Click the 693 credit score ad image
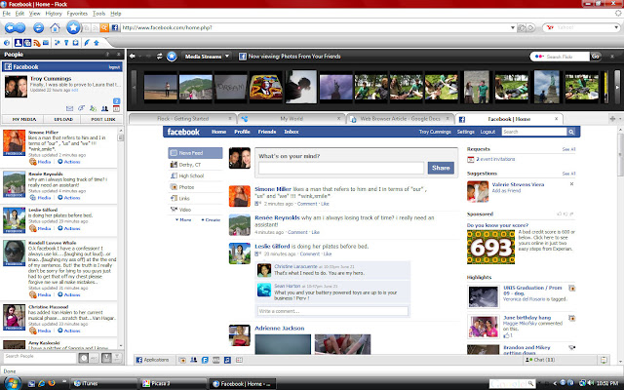 pyautogui.click(x=490, y=247)
